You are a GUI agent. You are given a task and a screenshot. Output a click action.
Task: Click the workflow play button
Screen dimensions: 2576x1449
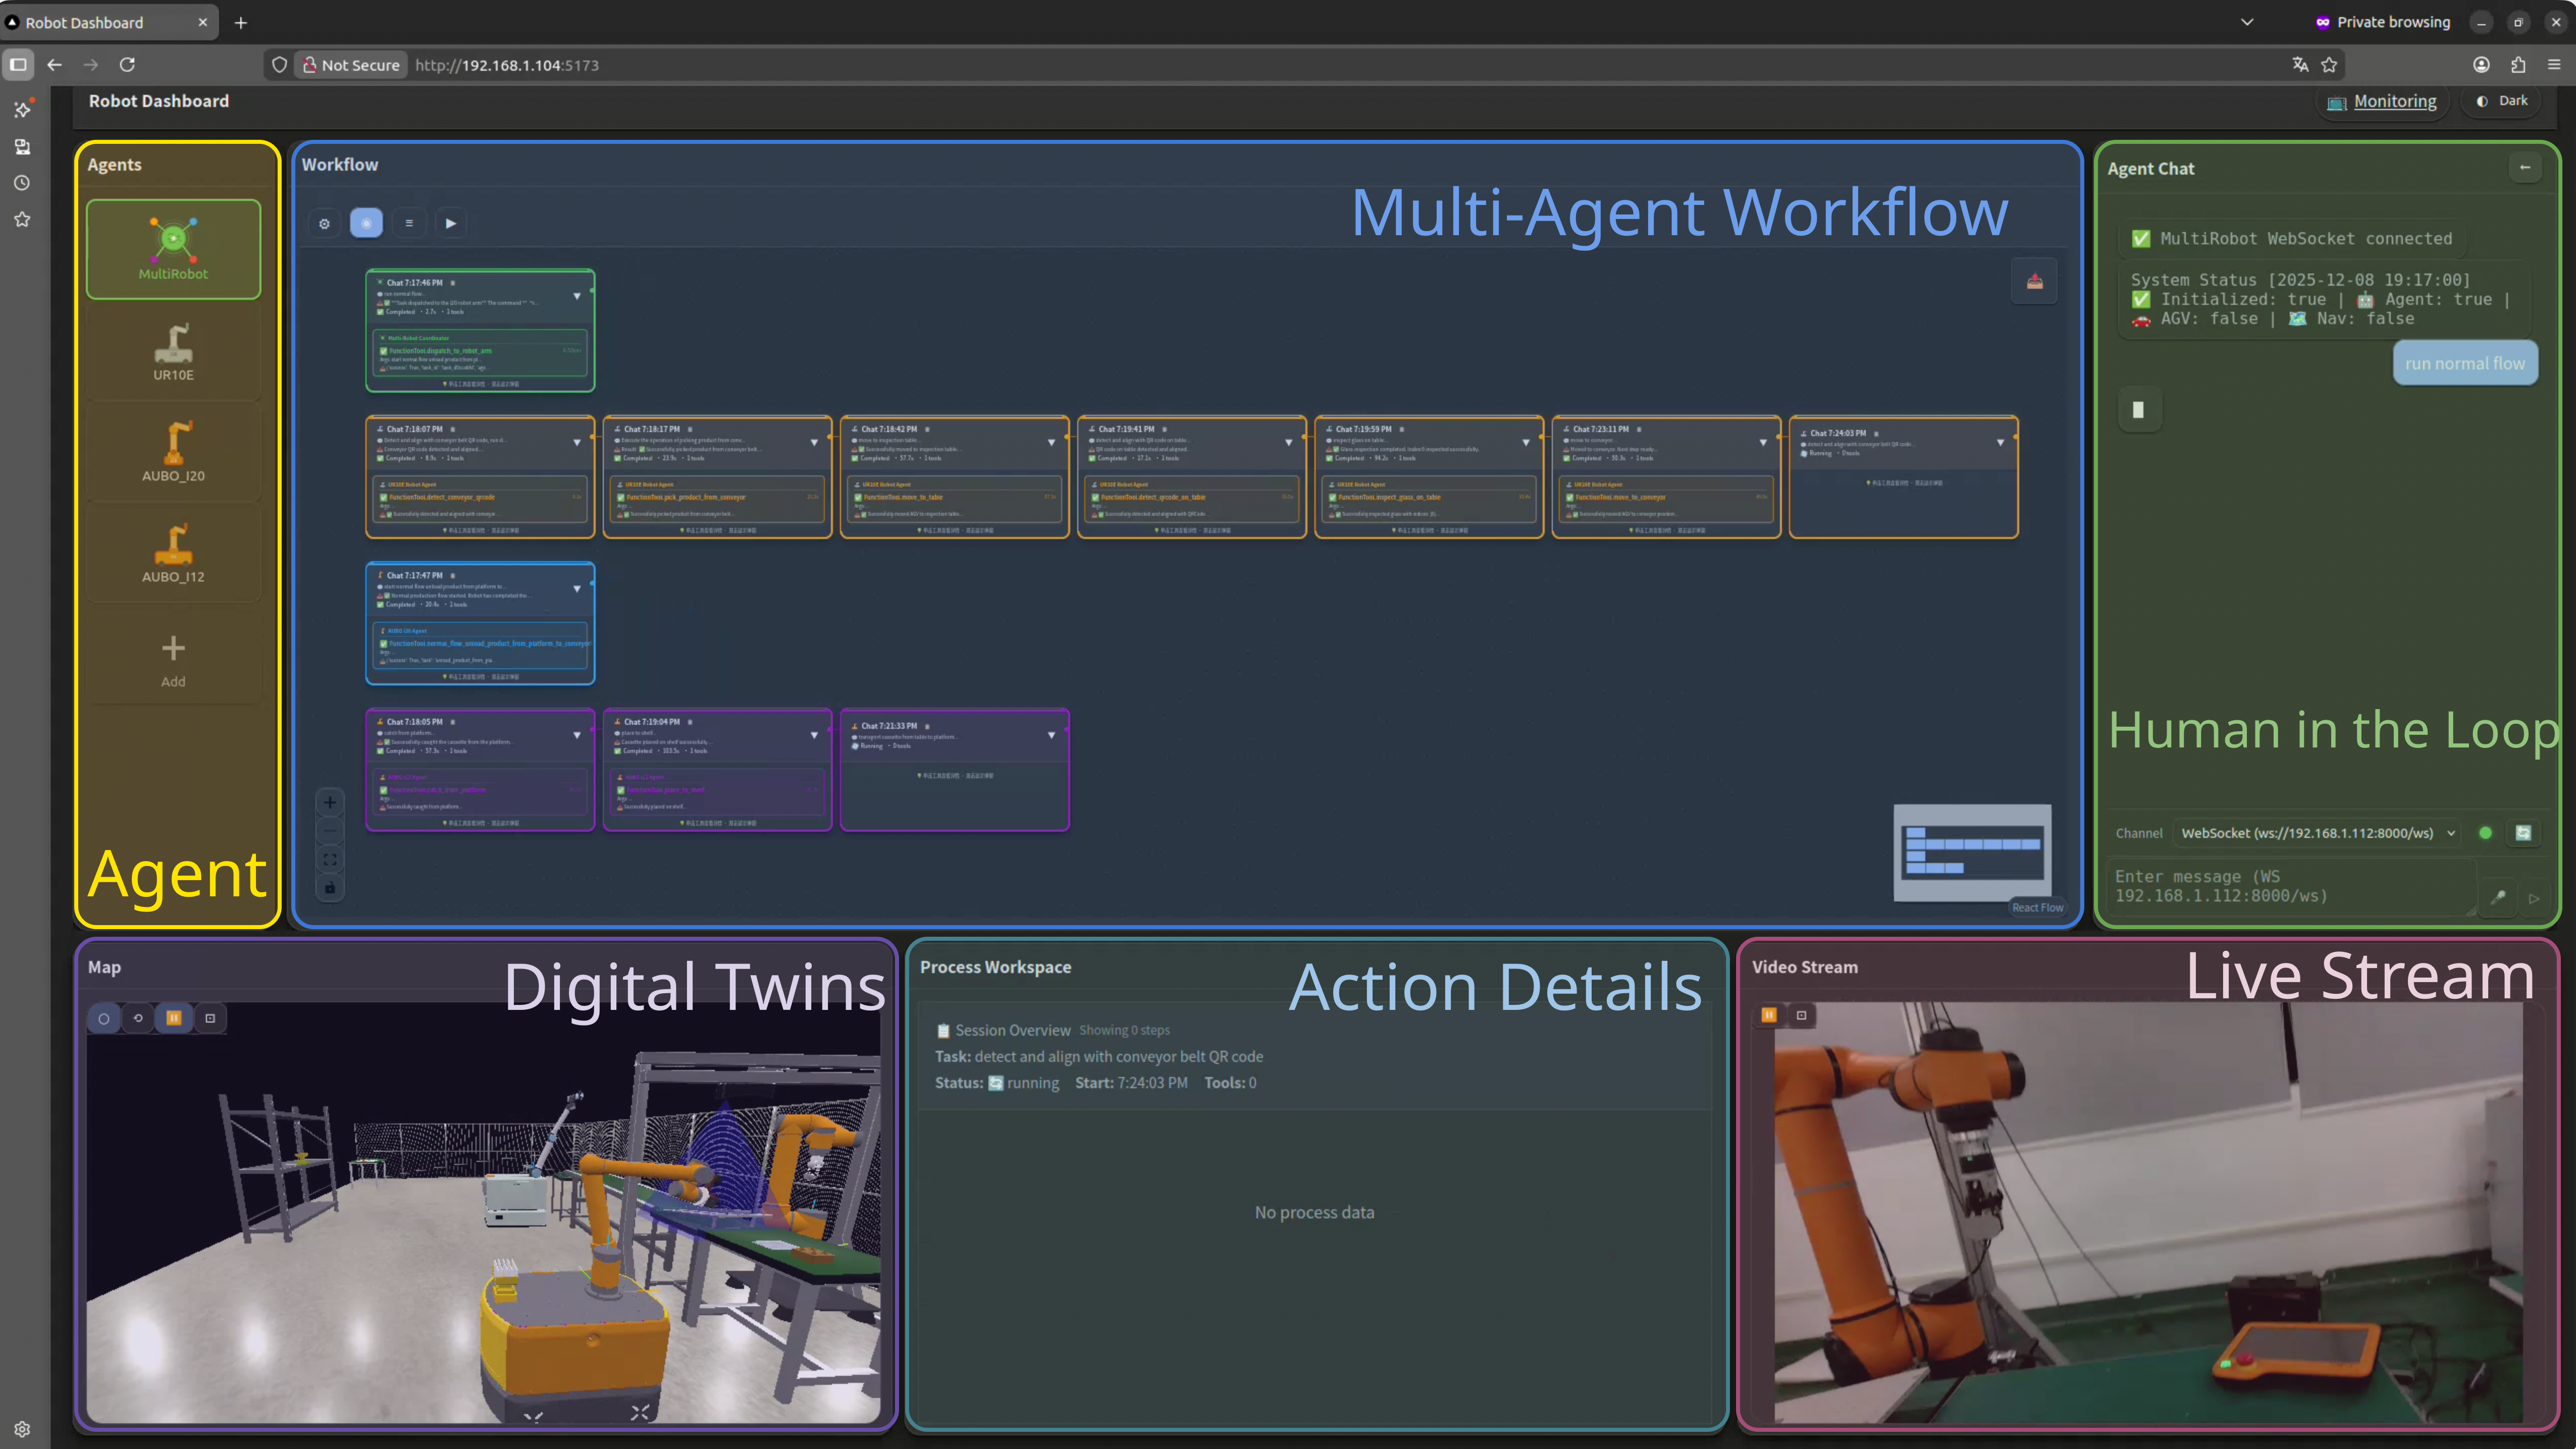[x=451, y=223]
